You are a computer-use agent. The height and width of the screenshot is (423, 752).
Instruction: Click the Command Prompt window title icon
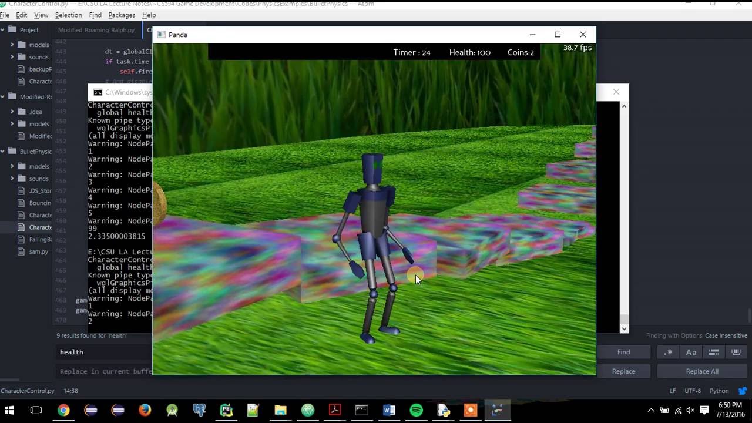click(x=98, y=92)
